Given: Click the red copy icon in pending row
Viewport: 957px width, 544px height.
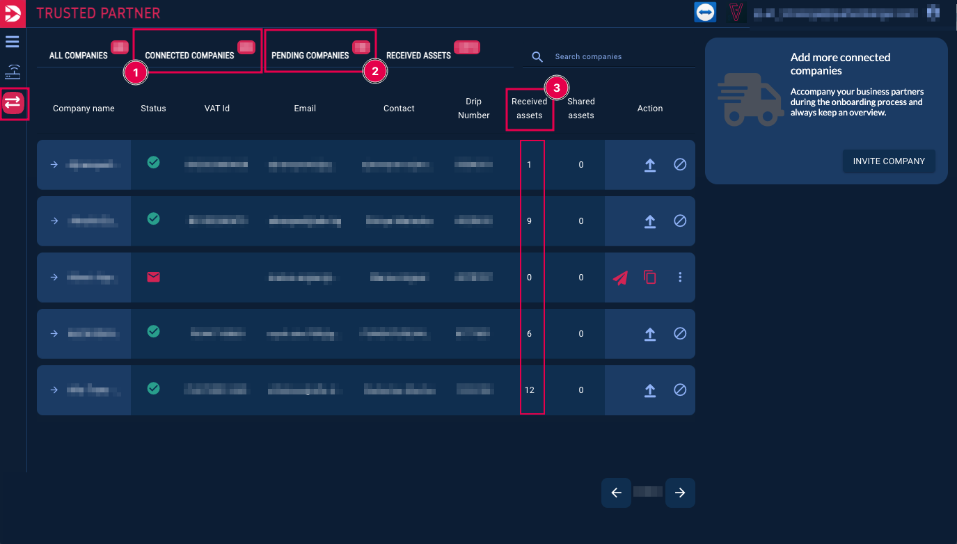Looking at the screenshot, I should tap(649, 278).
